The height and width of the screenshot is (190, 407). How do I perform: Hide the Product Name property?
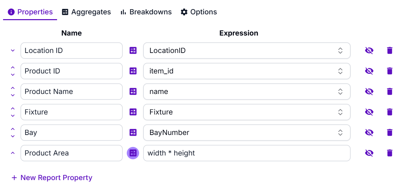point(369,92)
